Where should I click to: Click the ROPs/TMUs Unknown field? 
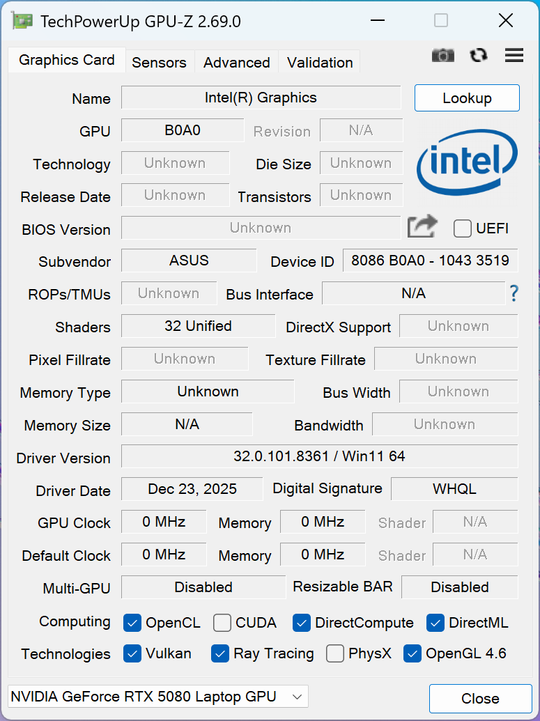[169, 293]
